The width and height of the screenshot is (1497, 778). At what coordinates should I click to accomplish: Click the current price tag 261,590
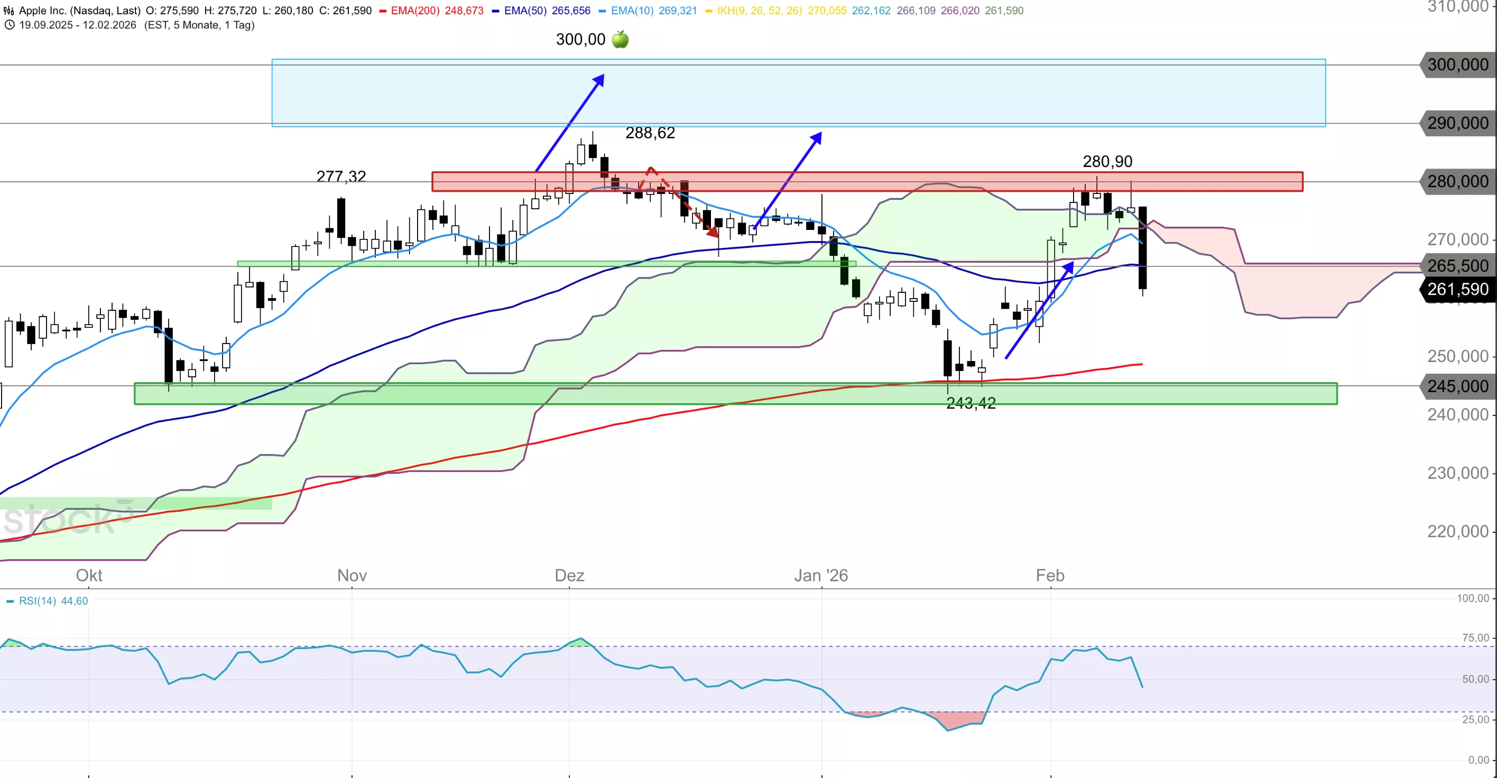pyautogui.click(x=1457, y=289)
